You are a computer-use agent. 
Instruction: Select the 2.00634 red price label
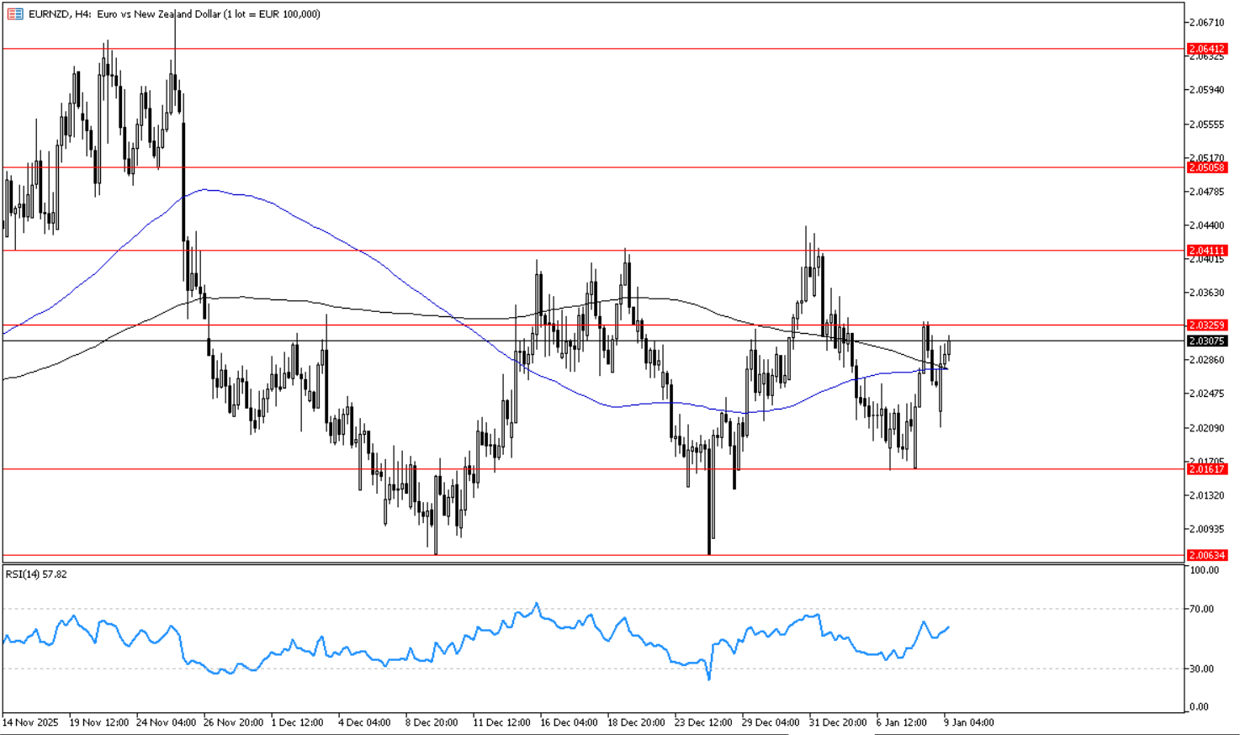[x=1206, y=555]
